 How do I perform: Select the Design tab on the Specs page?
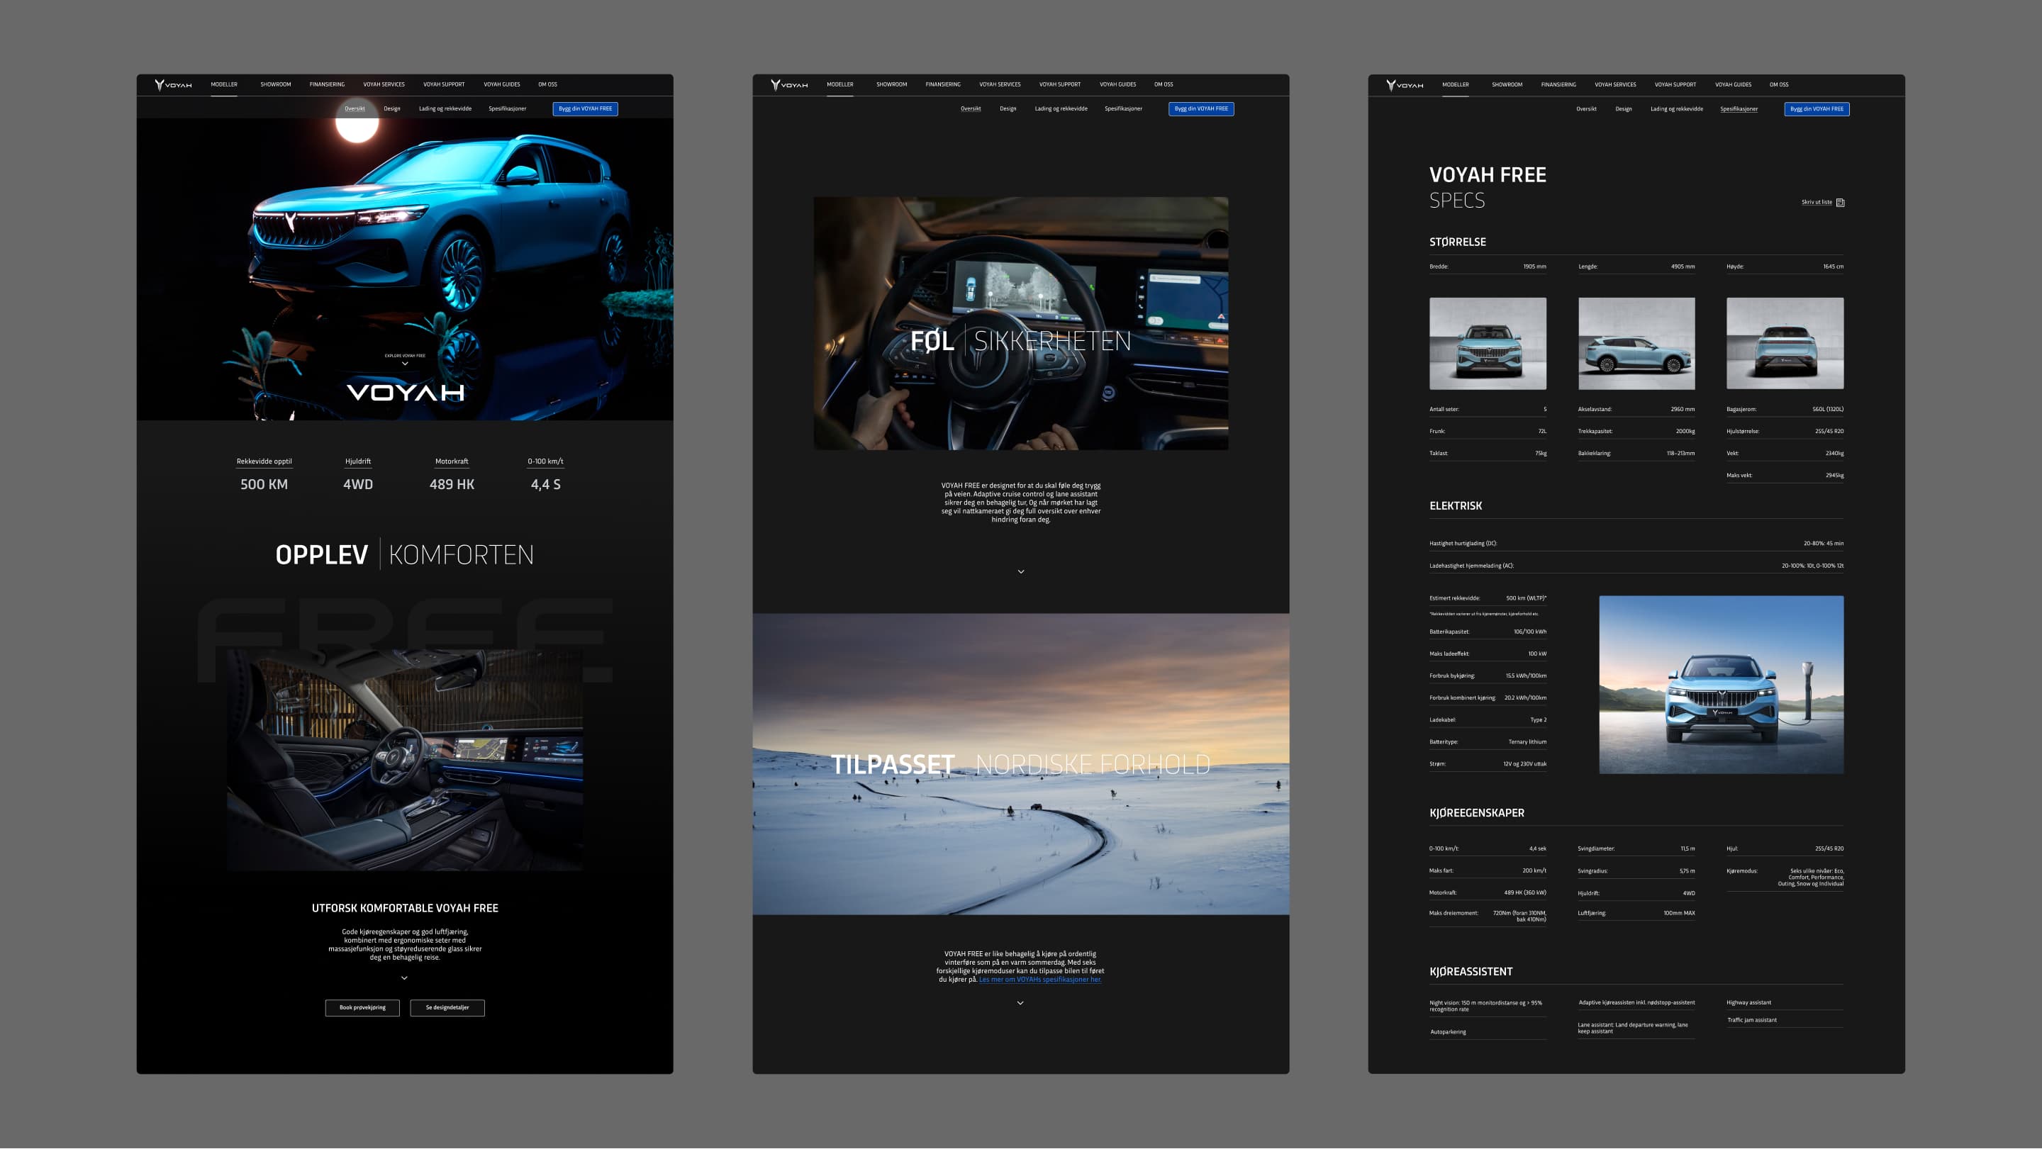pos(1624,108)
